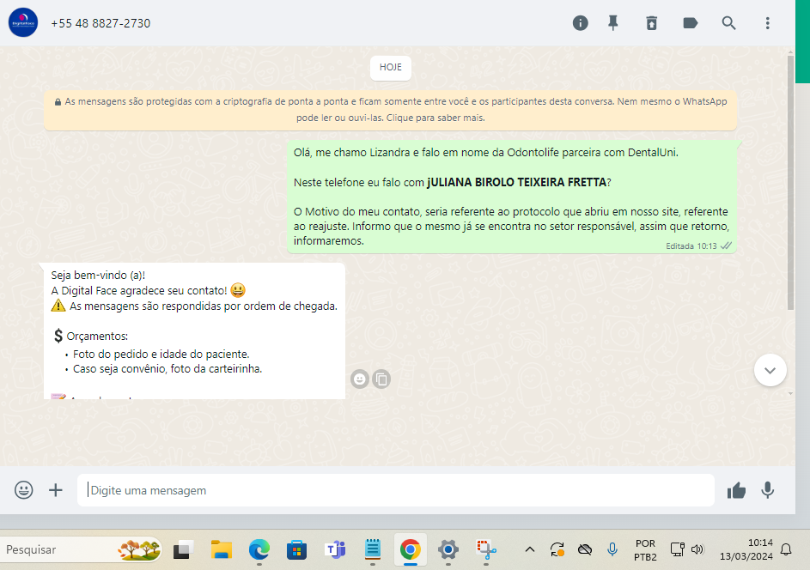Click the cloud offline tray icon

click(x=585, y=550)
